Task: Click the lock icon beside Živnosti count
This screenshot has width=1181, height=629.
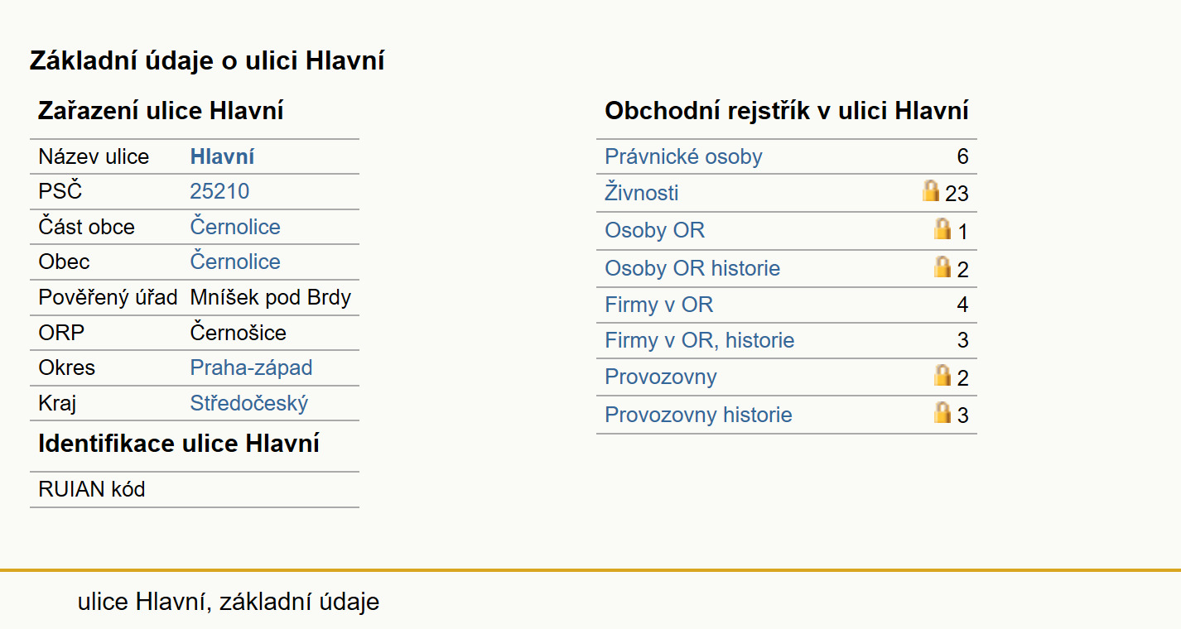Action: (x=931, y=191)
